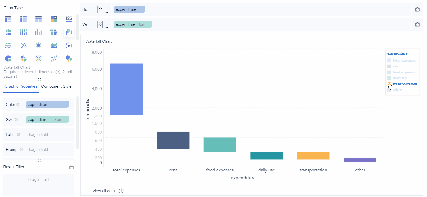Image resolution: width=427 pixels, height=197 pixels.
Task: Switch to the Graphic Properties tab
Action: [21, 86]
